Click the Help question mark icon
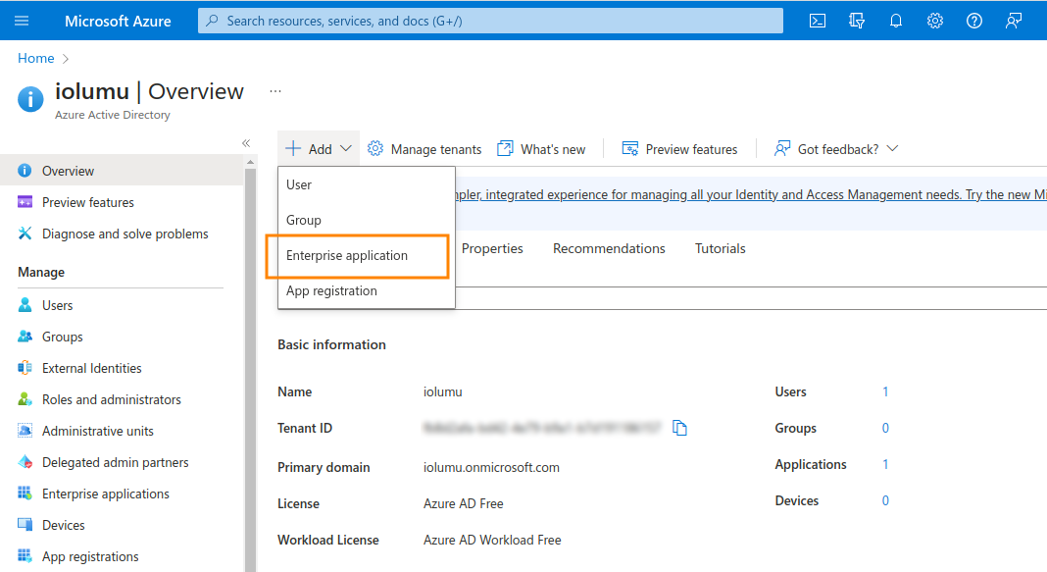The height and width of the screenshot is (572, 1047). coord(974,21)
